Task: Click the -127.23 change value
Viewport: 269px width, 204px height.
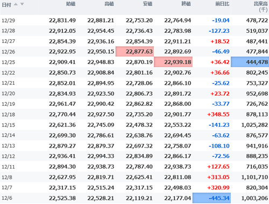Action: point(219,31)
